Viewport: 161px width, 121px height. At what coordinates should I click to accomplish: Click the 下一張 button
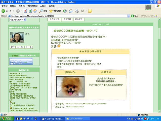29,47
